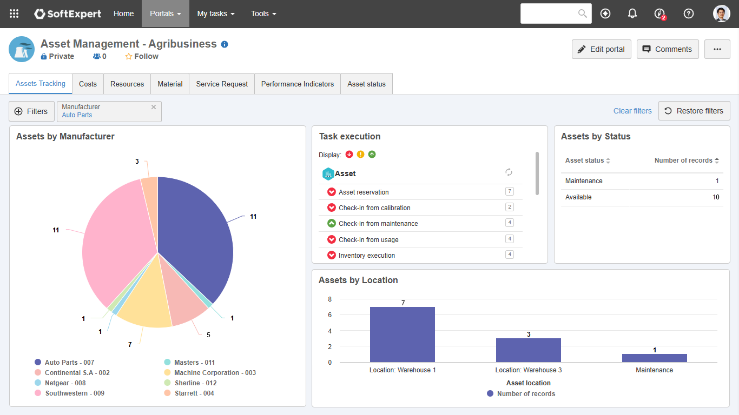This screenshot has height=415, width=739.
Task: Open the notifications bell
Action: point(632,14)
